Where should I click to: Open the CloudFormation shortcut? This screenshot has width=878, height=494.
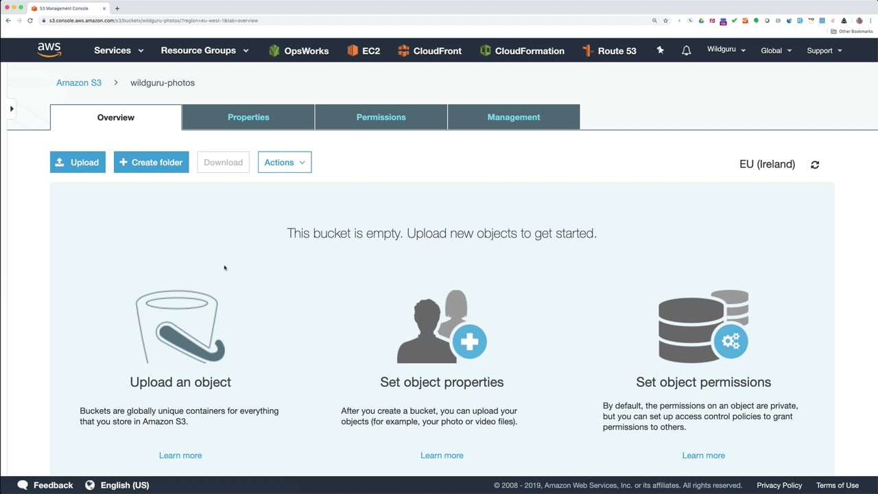pyautogui.click(x=522, y=51)
